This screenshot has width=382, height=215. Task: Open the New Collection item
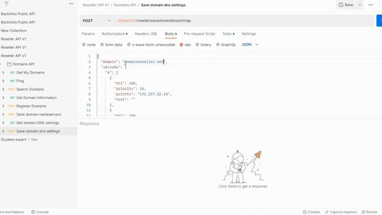[x=14, y=30]
